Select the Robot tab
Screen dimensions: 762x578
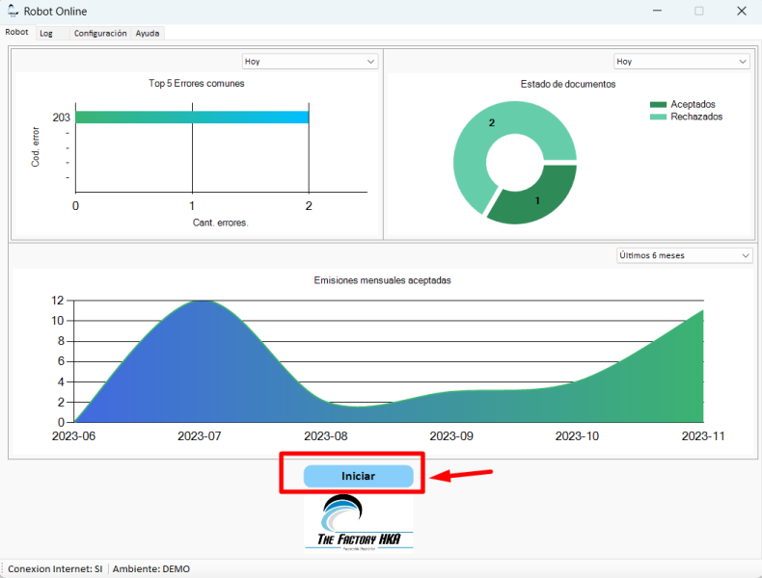pyautogui.click(x=17, y=32)
